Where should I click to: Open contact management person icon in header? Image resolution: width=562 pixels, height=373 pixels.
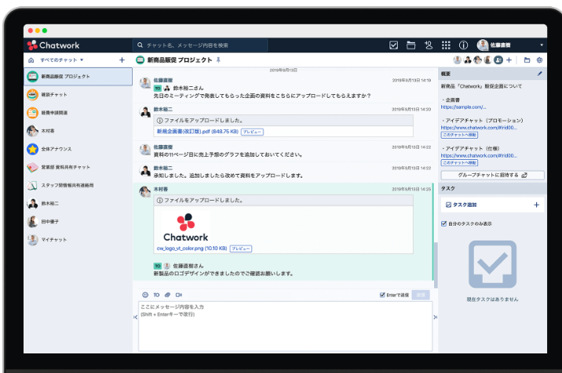(429, 45)
